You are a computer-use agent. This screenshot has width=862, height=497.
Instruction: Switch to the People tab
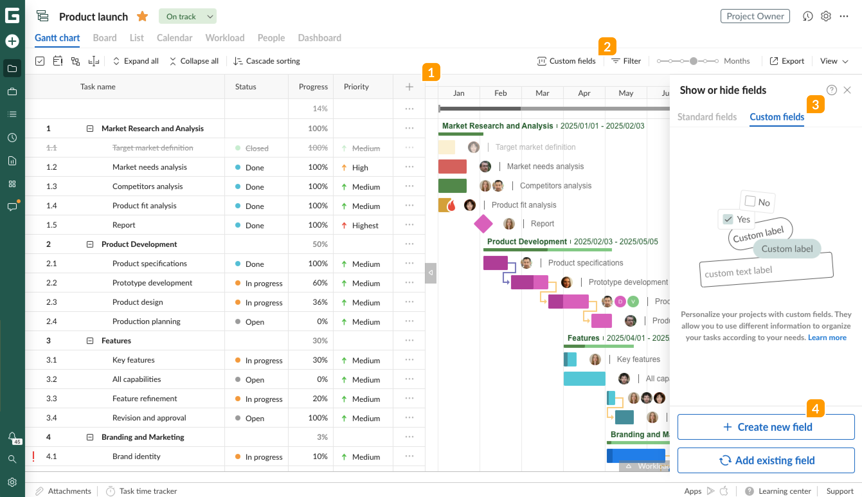tap(271, 38)
